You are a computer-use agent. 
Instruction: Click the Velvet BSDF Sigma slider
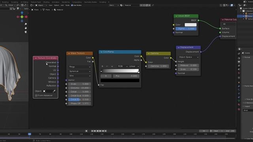click(x=186, y=29)
